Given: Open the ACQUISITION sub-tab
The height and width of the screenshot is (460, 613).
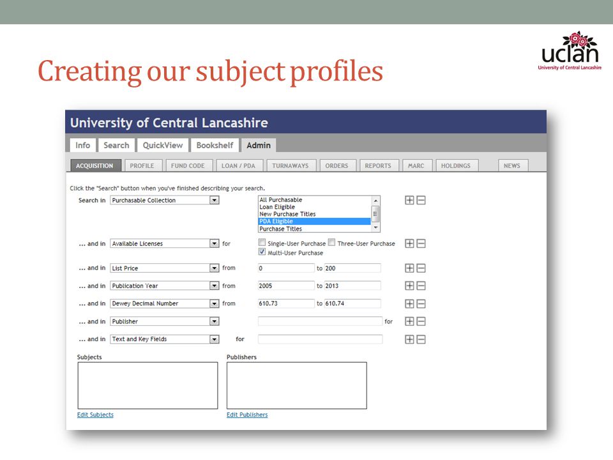Looking at the screenshot, I should tap(95, 166).
